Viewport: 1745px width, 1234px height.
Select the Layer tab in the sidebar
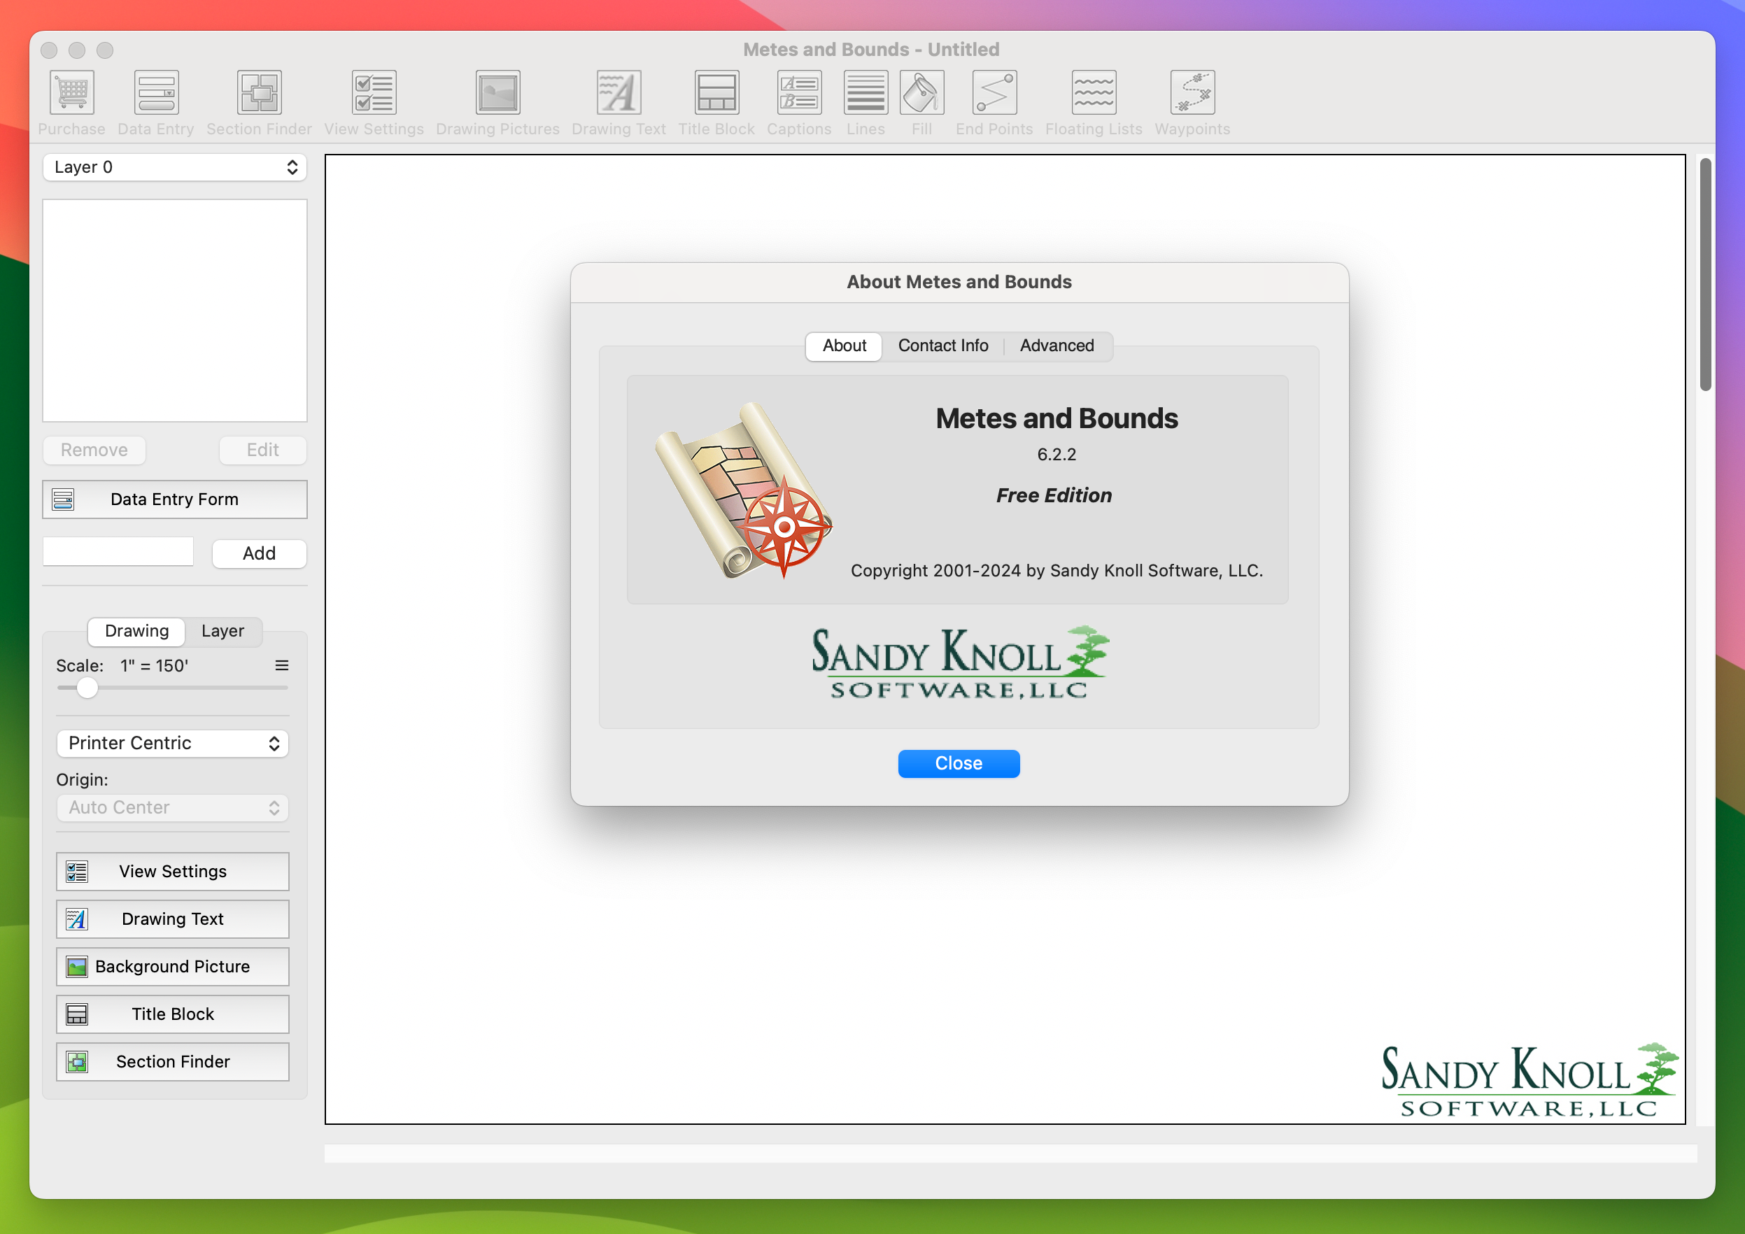point(222,631)
